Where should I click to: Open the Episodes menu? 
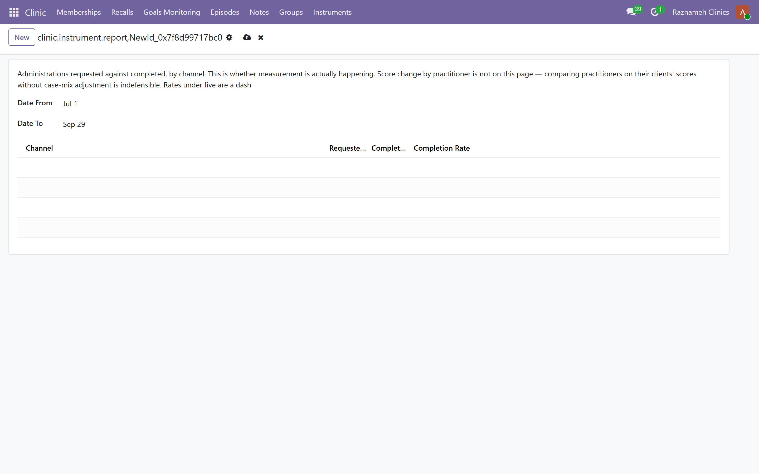click(x=225, y=12)
